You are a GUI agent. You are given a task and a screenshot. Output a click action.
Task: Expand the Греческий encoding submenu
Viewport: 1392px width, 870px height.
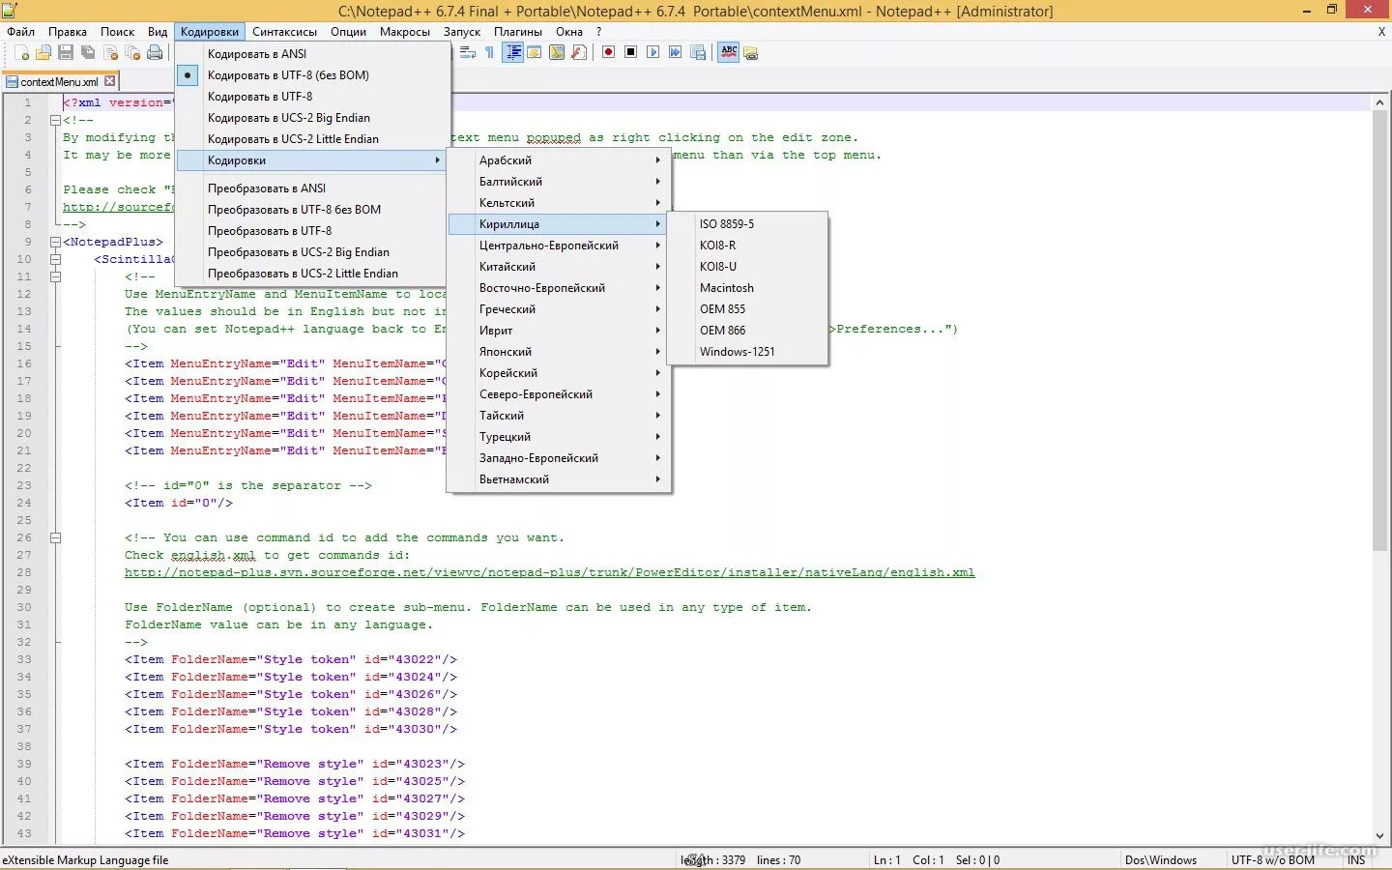pyautogui.click(x=559, y=309)
